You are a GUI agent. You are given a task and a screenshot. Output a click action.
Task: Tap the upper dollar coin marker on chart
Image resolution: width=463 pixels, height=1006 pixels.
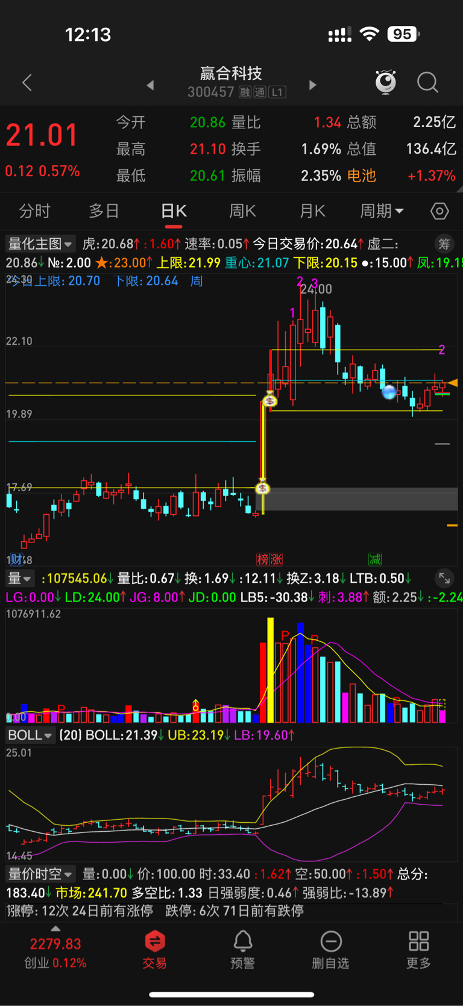pyautogui.click(x=269, y=400)
